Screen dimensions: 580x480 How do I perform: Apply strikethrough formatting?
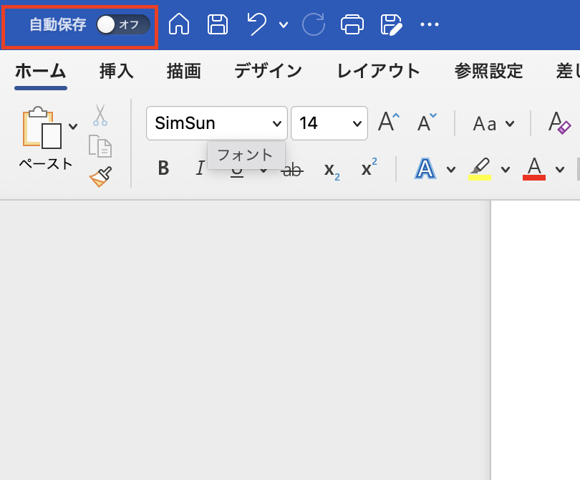[x=293, y=168]
